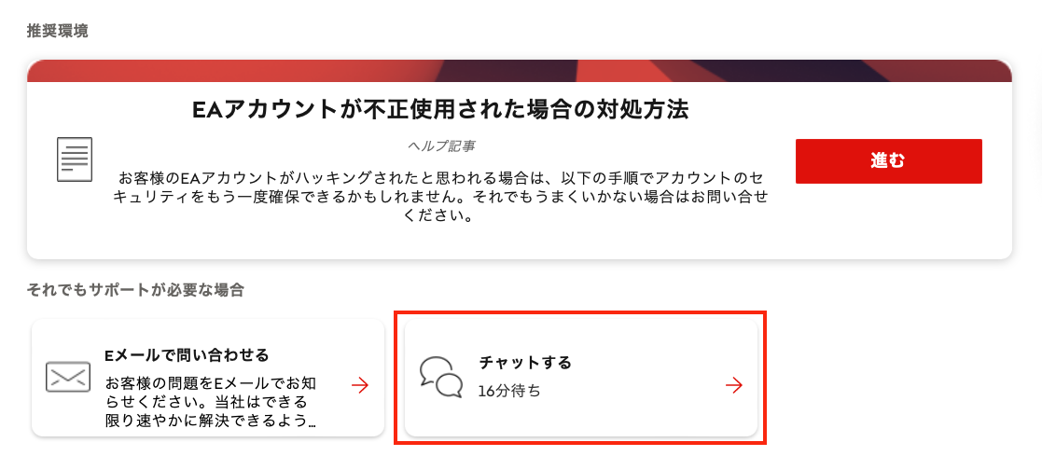Click the chat bubbles icon
Screen dimensions: 1042x470
440,377
